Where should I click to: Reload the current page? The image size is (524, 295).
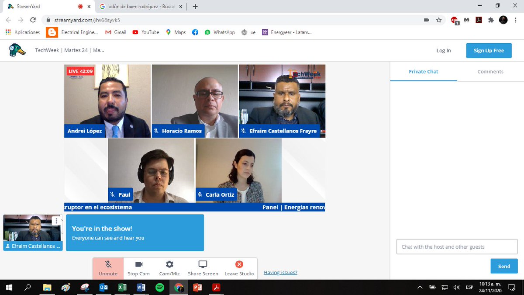[x=33, y=20]
